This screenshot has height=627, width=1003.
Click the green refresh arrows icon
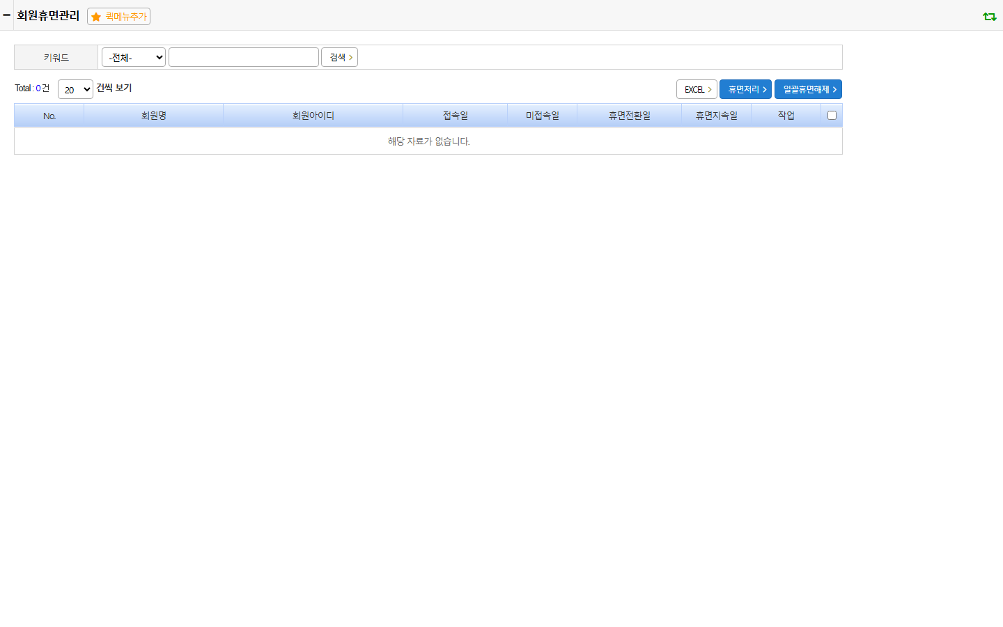pos(989,16)
